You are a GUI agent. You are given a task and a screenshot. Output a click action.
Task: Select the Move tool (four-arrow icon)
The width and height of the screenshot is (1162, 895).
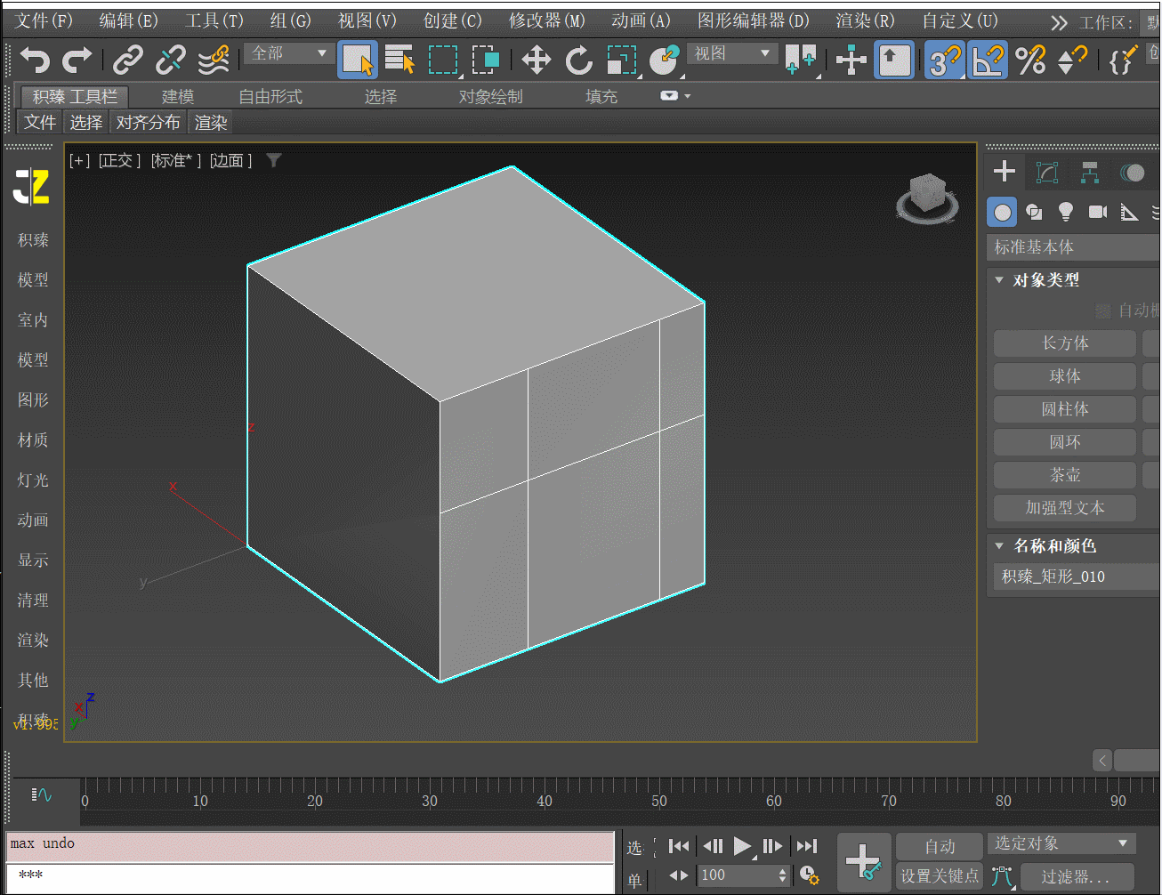(x=536, y=60)
